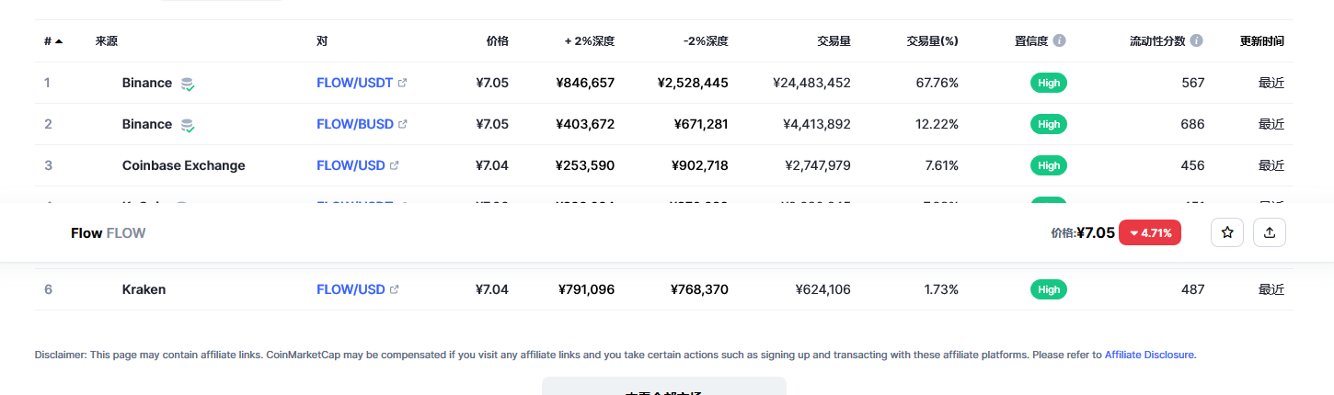
Task: Click reserves icon beside second Binance row
Action: [187, 125]
